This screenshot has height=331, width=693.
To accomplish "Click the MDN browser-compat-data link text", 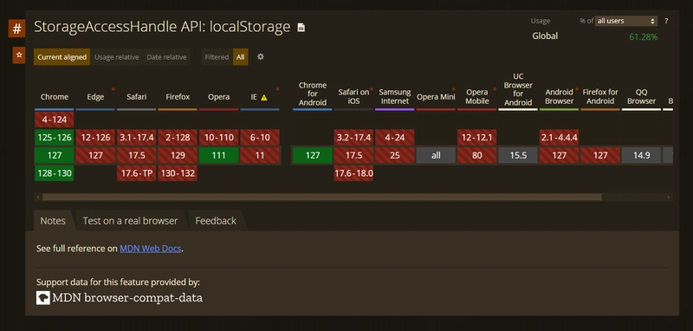I will click(127, 297).
